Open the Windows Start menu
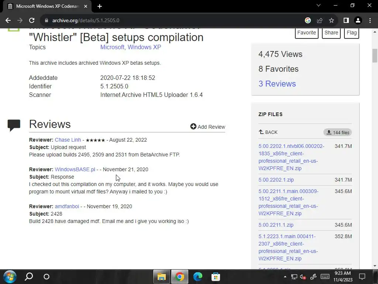The height and width of the screenshot is (284, 378). 10,277
